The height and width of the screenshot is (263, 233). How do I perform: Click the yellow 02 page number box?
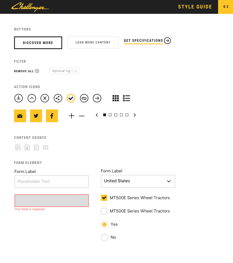225,7
